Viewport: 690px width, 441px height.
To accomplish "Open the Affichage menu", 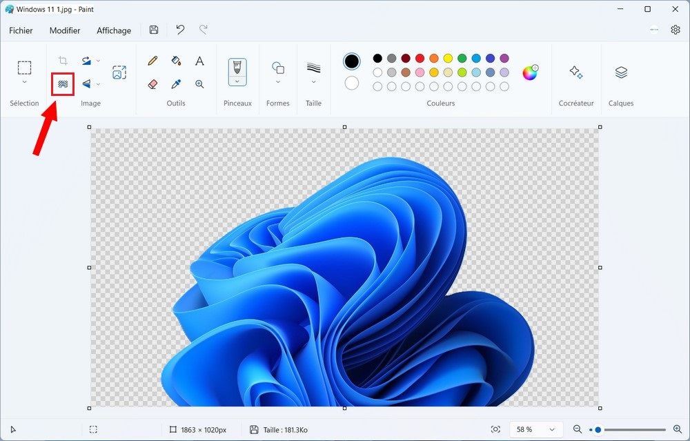I will (x=114, y=30).
